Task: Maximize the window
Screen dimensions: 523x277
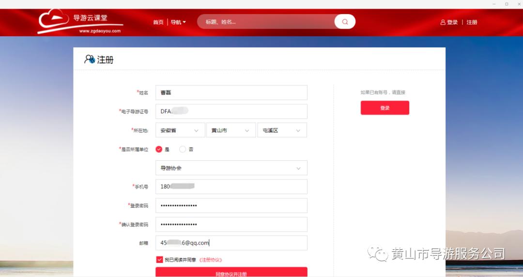Action: (507, 4)
